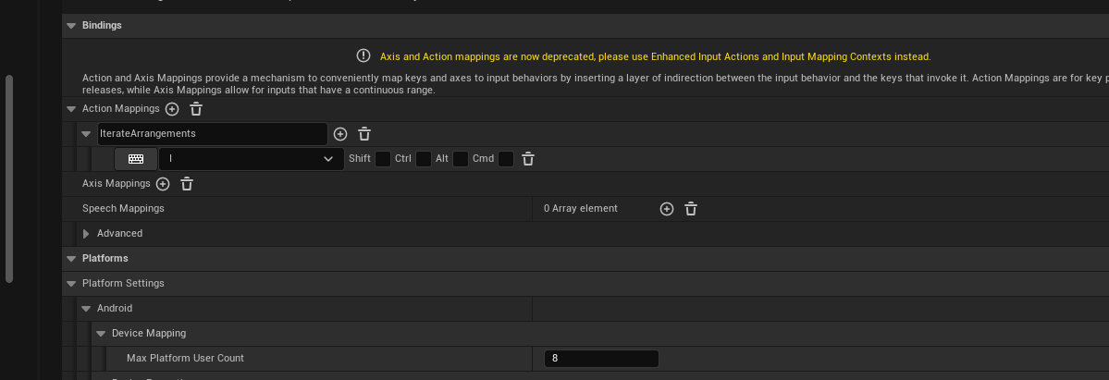
Task: Add a Speech Mappings array element
Action: coord(666,209)
